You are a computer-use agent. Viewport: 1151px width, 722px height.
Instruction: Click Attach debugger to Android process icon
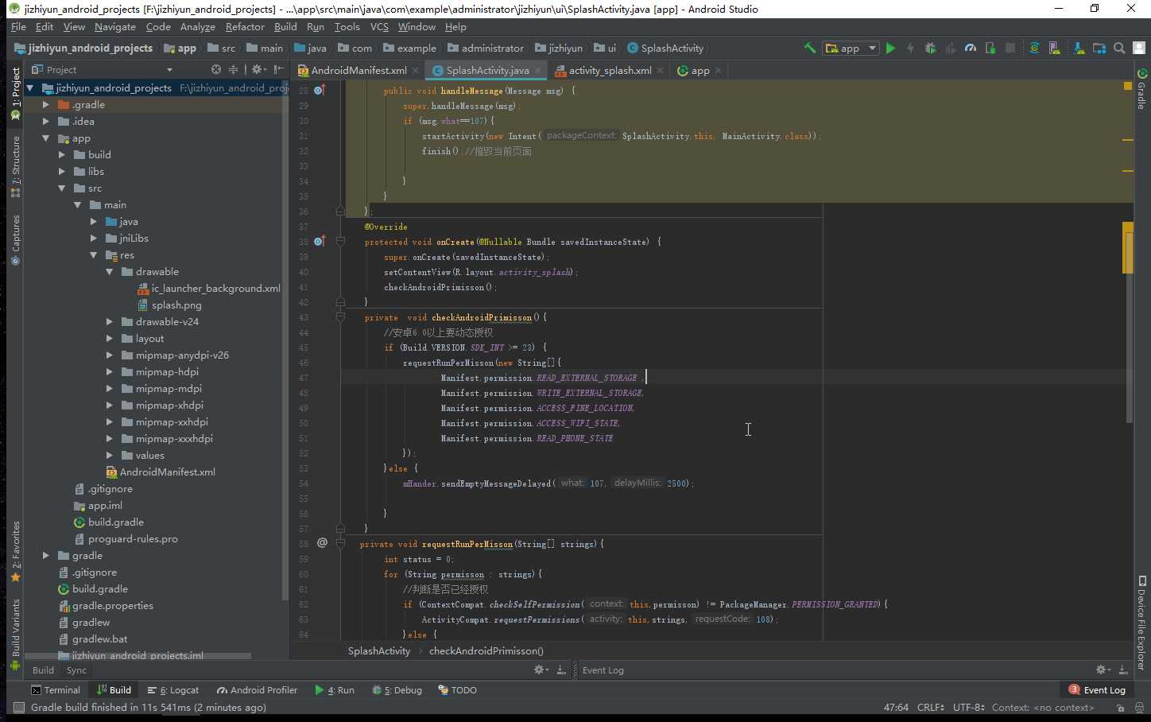coord(990,48)
